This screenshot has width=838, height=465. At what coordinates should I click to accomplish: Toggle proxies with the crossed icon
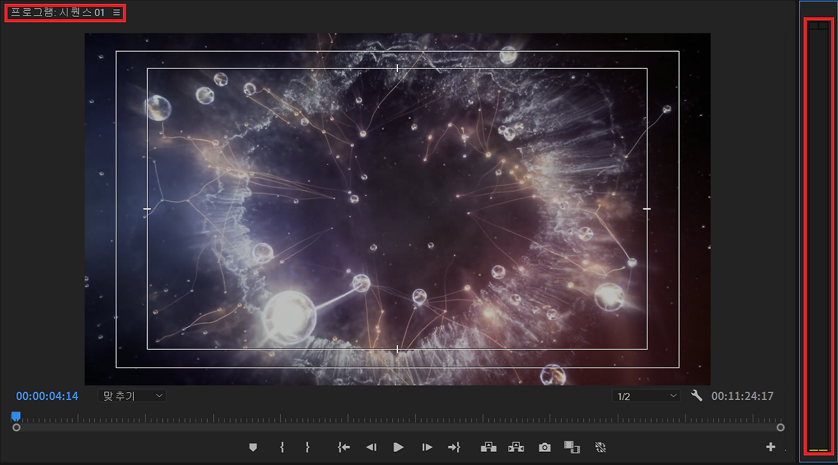[602, 447]
